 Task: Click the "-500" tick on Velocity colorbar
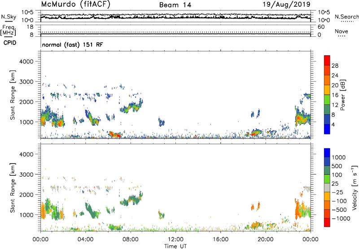[x=339, y=209]
